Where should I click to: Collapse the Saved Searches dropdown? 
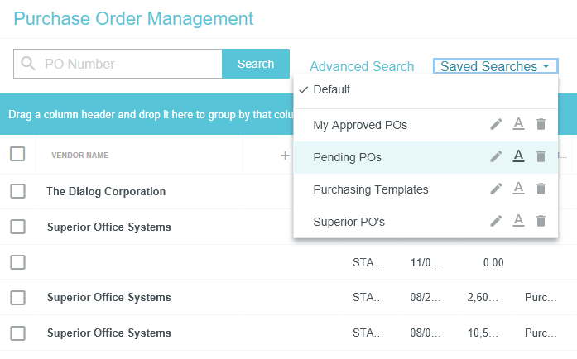click(x=495, y=66)
